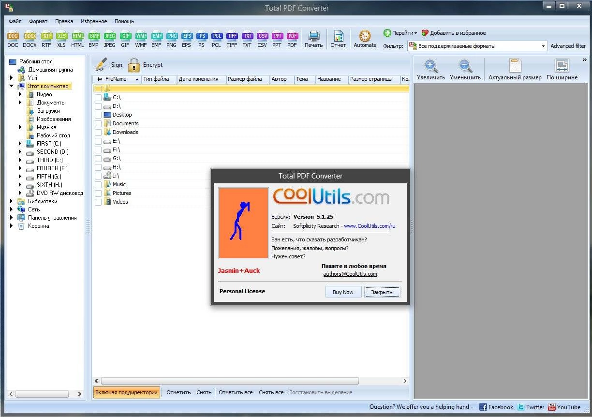Convert to DOC format icon
592x417 pixels.
coord(13,39)
